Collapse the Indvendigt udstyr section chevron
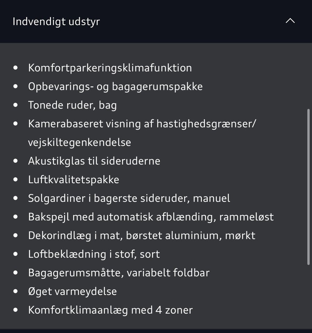The width and height of the screenshot is (312, 333). pos(290,21)
